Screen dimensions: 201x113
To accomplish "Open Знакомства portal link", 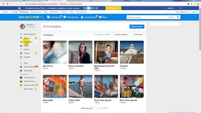I will [x=54, y=12].
